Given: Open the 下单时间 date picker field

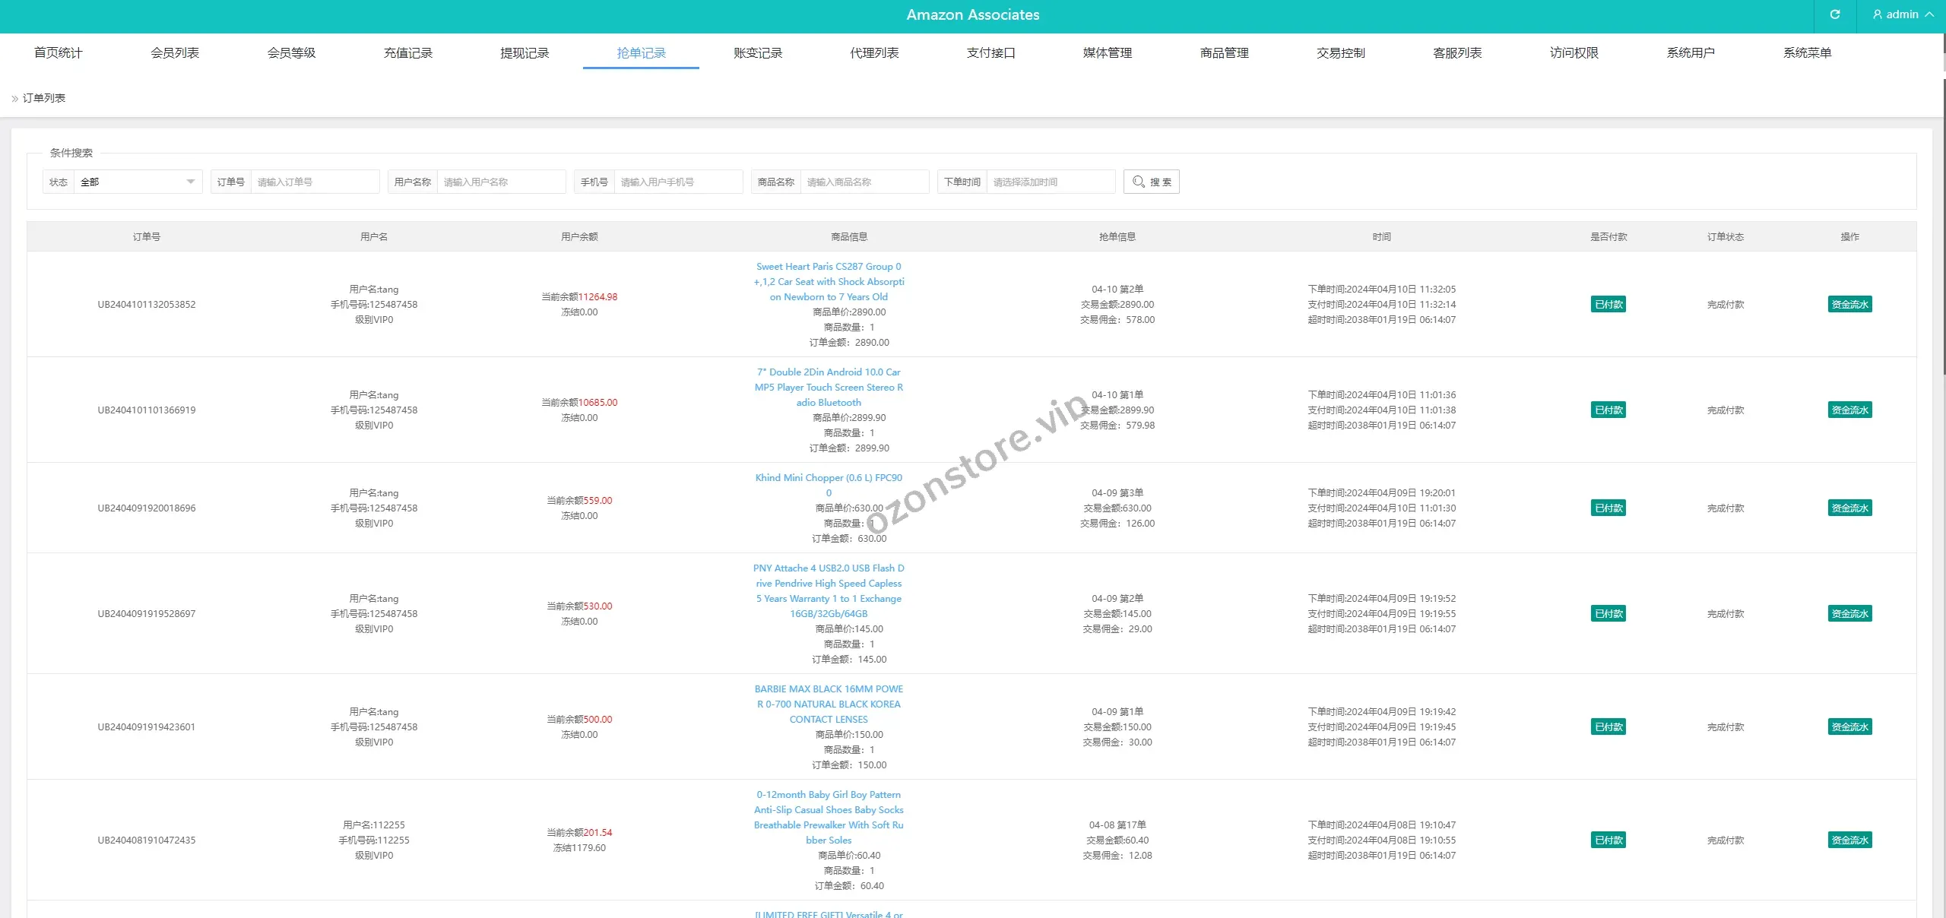Looking at the screenshot, I should [1050, 182].
